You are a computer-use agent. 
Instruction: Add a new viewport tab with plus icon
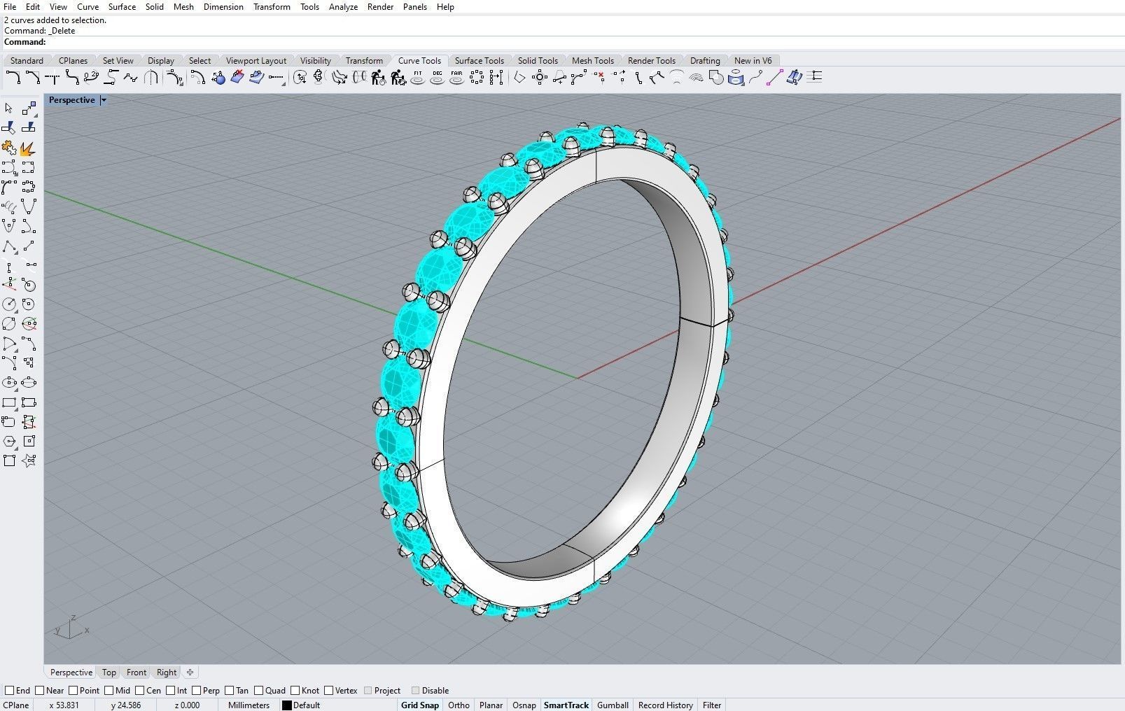(x=190, y=673)
